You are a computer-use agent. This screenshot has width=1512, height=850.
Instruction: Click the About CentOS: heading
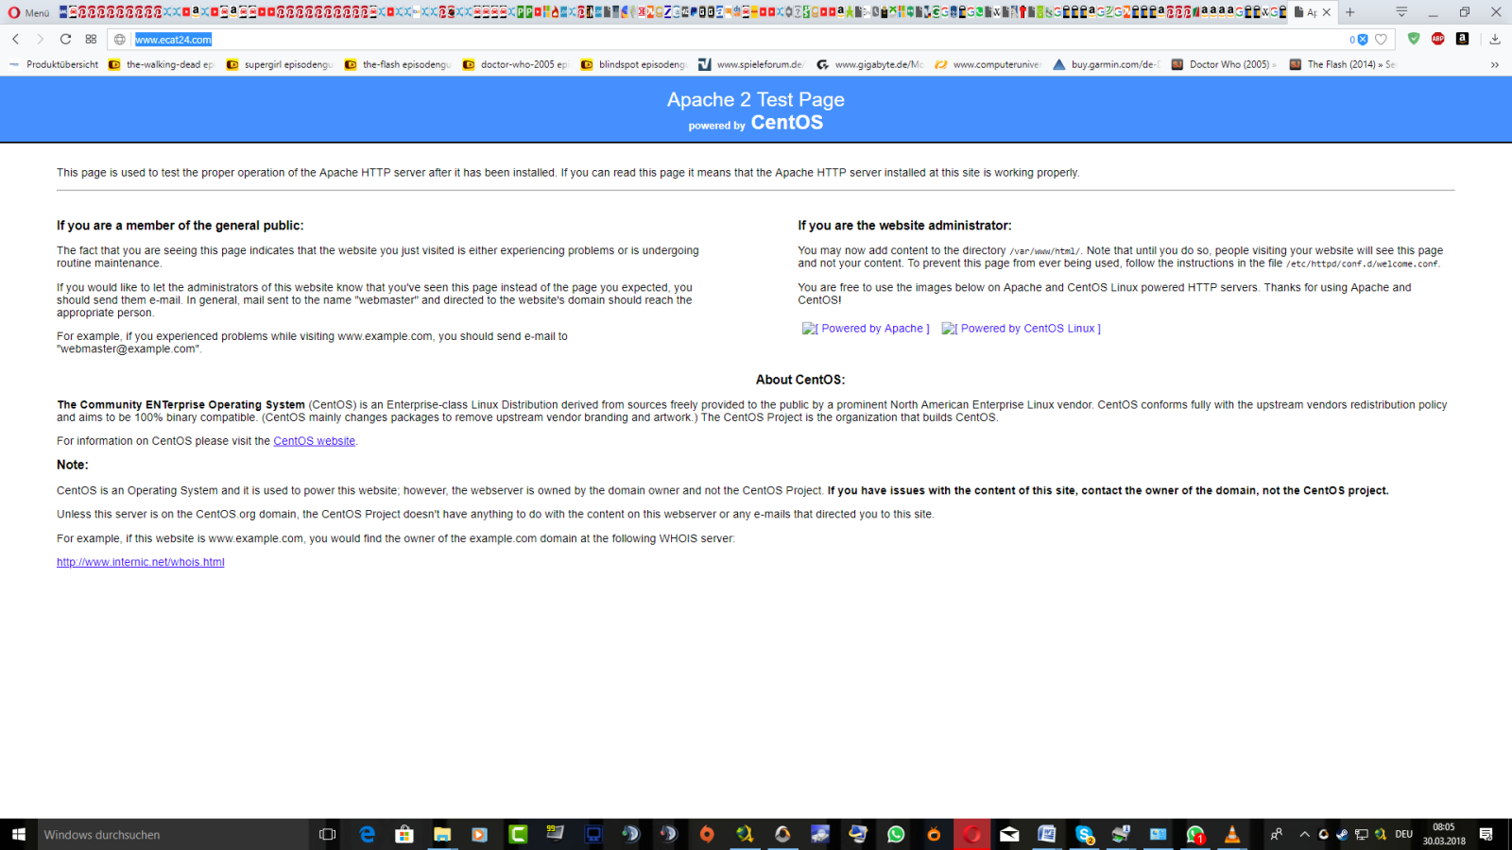[x=800, y=380]
